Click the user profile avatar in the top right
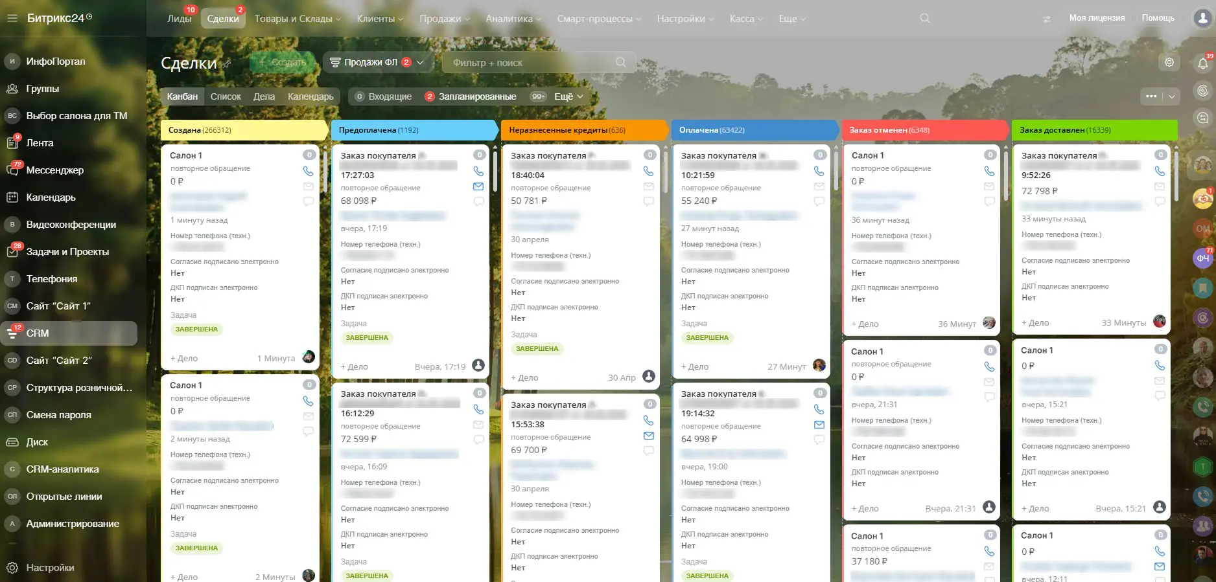The width and height of the screenshot is (1216, 582). pyautogui.click(x=1204, y=18)
